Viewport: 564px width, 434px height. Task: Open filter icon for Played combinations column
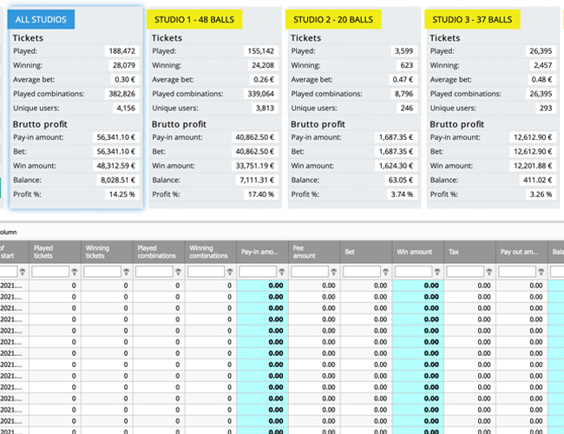178,272
